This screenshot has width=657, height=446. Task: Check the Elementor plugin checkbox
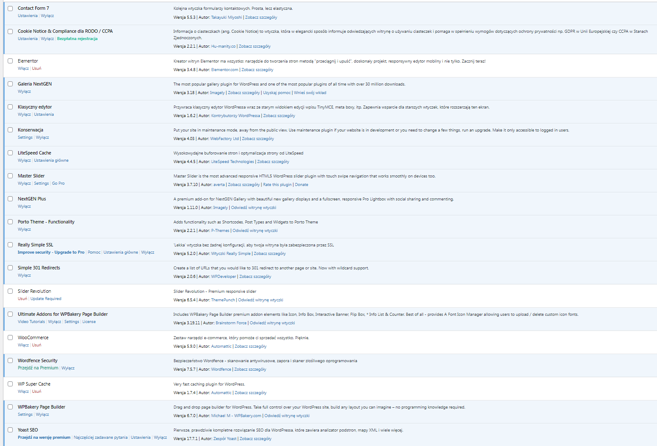coord(10,61)
